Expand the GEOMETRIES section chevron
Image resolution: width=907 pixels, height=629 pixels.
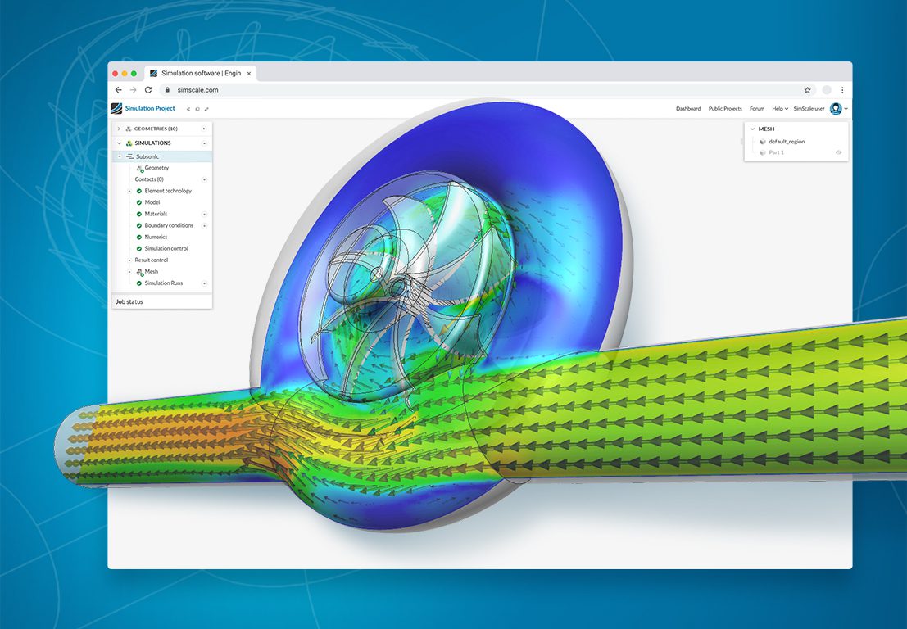[119, 129]
